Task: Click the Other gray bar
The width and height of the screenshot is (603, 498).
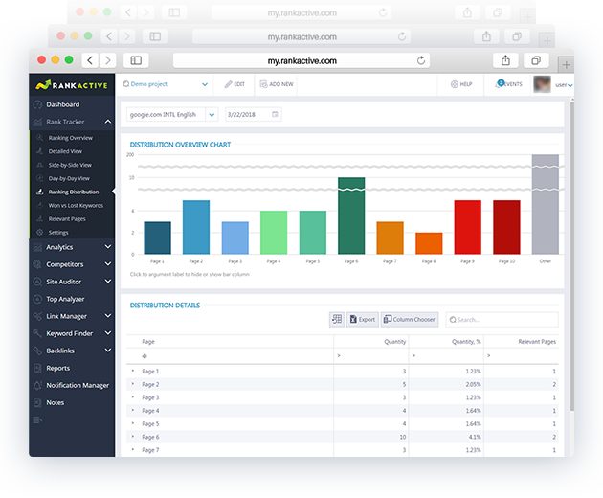Action: tap(546, 204)
